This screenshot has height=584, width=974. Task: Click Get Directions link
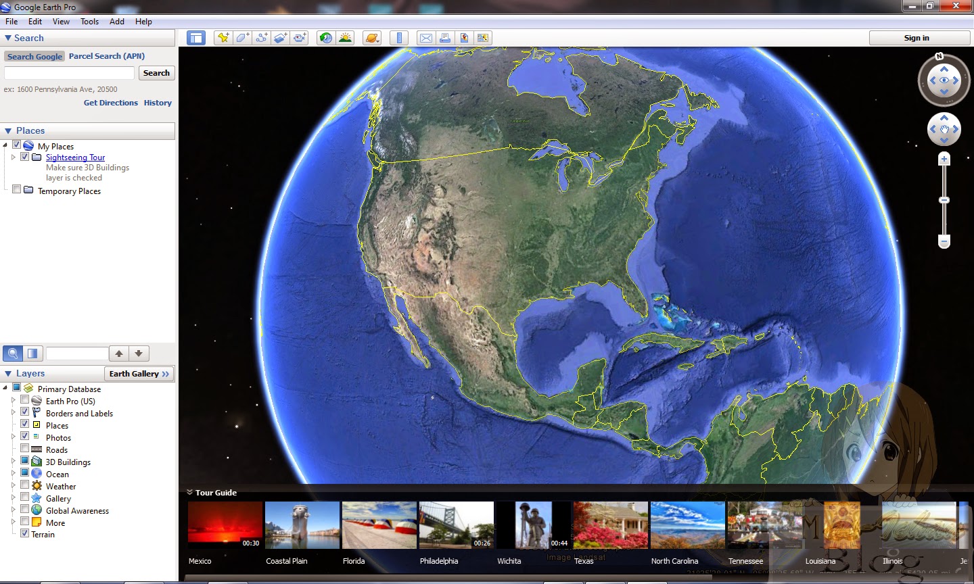[111, 103]
